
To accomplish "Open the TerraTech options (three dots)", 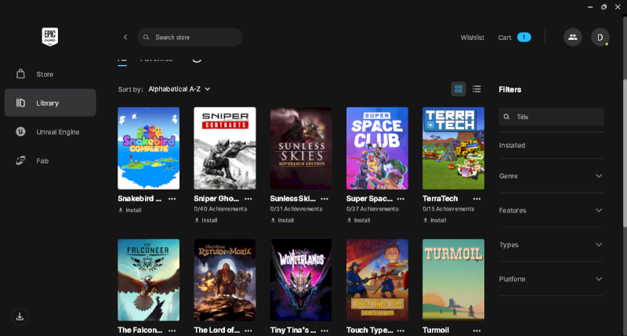I will [477, 199].
